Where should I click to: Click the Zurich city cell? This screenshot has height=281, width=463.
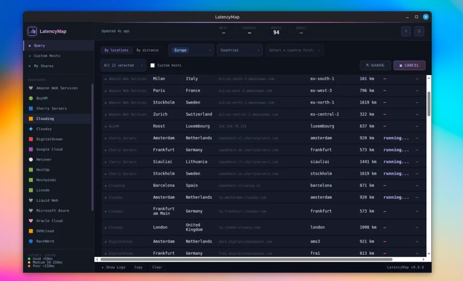pos(160,114)
